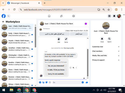Expand Chat members section
Image resolution: width=125 pixels, height=93 pixels.
[x=106, y=51]
